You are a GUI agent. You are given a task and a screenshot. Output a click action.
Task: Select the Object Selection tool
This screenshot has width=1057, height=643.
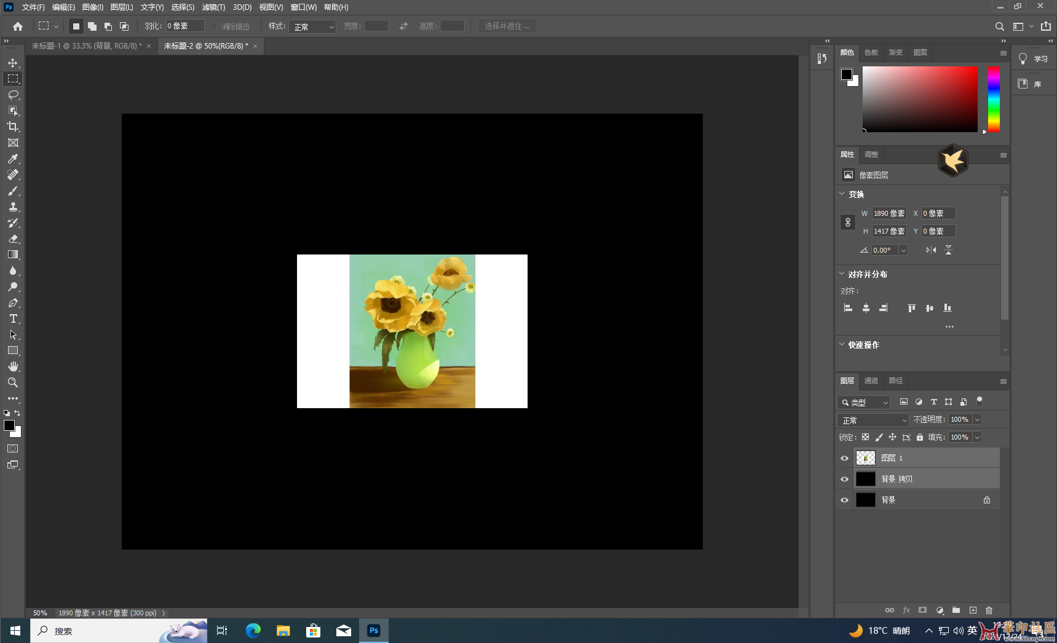click(13, 111)
